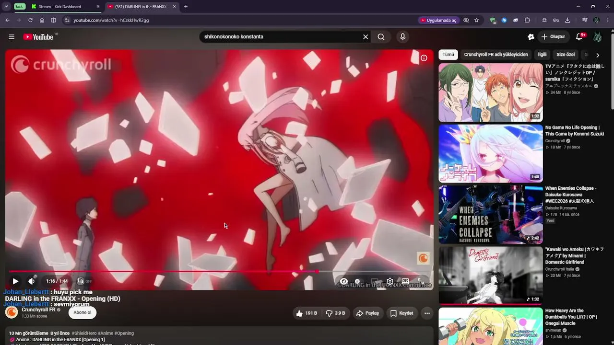This screenshot has width=614, height=345.
Task: Open the browser extensions puzzle icon
Action: (x=527, y=20)
